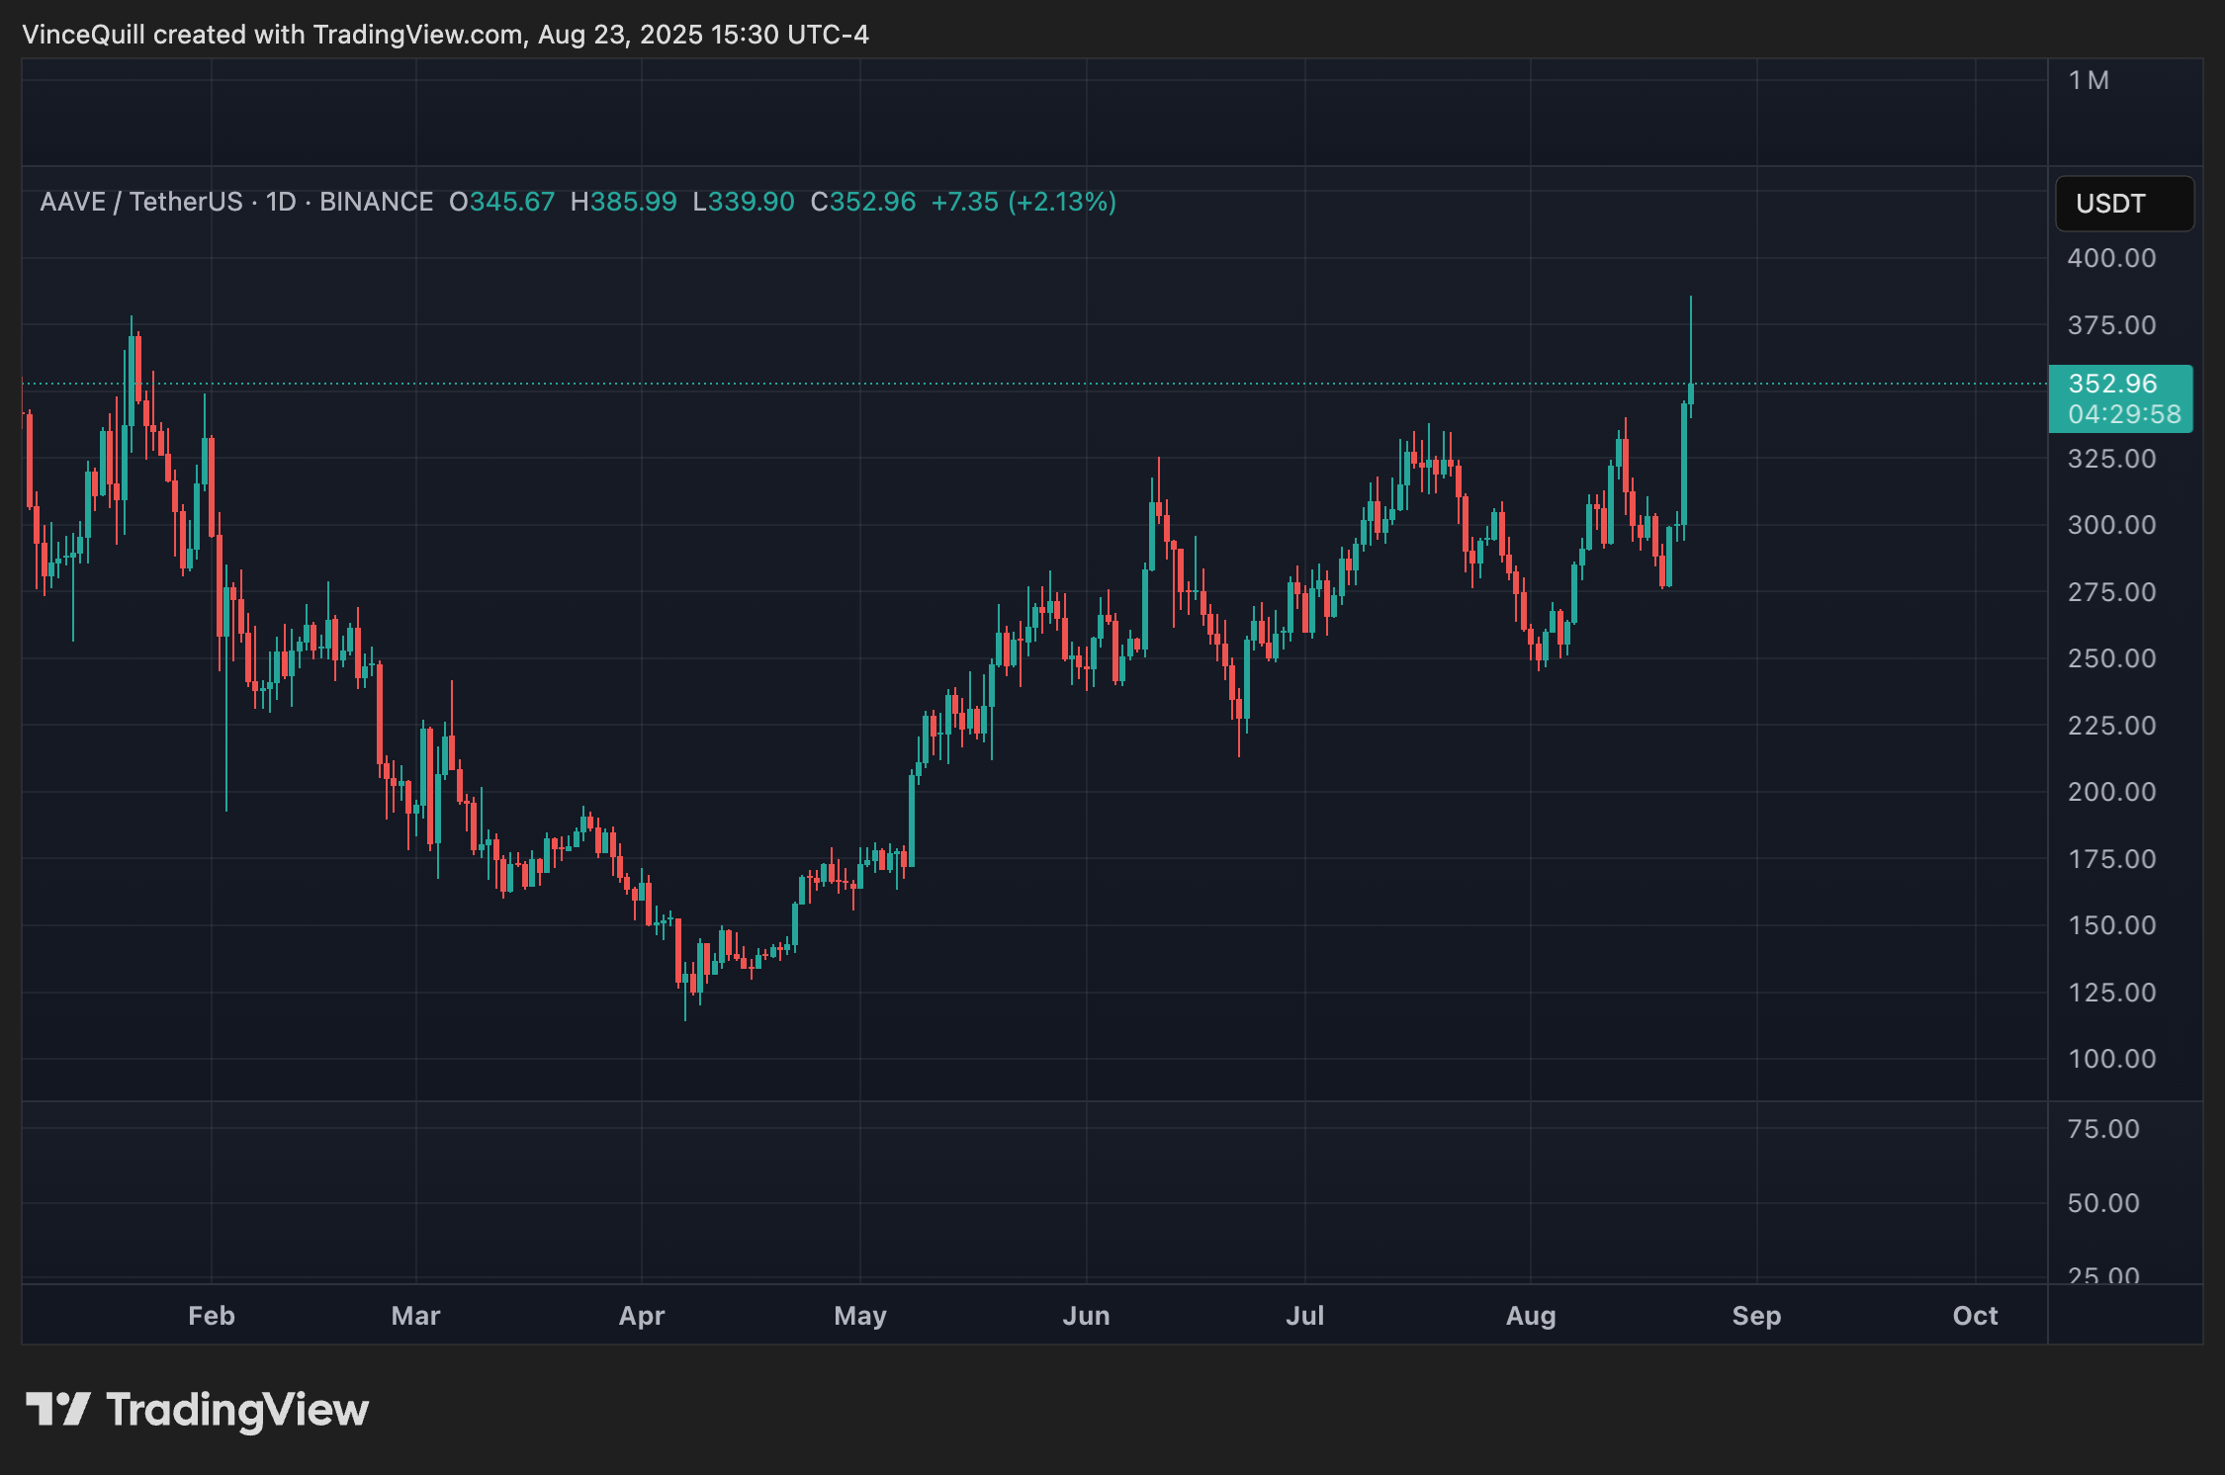Click the Aug label on time axis
The width and height of the screenshot is (2225, 1475).
(1530, 1316)
